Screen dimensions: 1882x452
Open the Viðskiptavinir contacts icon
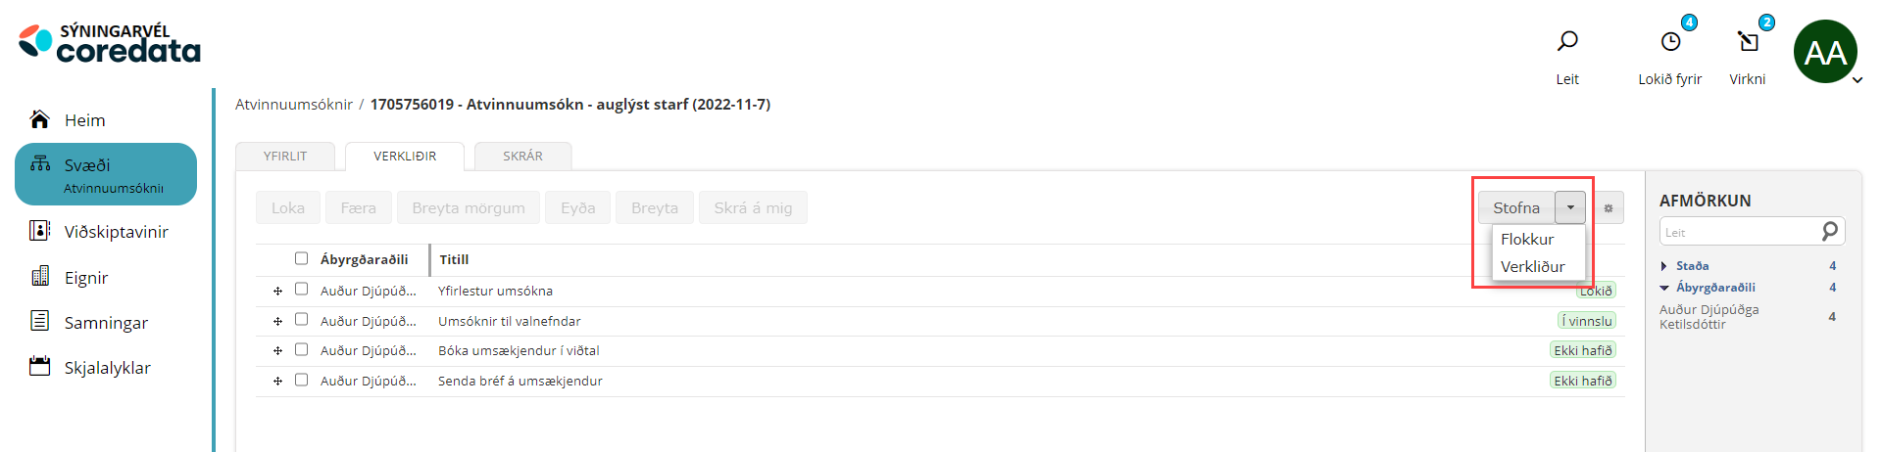tap(39, 231)
